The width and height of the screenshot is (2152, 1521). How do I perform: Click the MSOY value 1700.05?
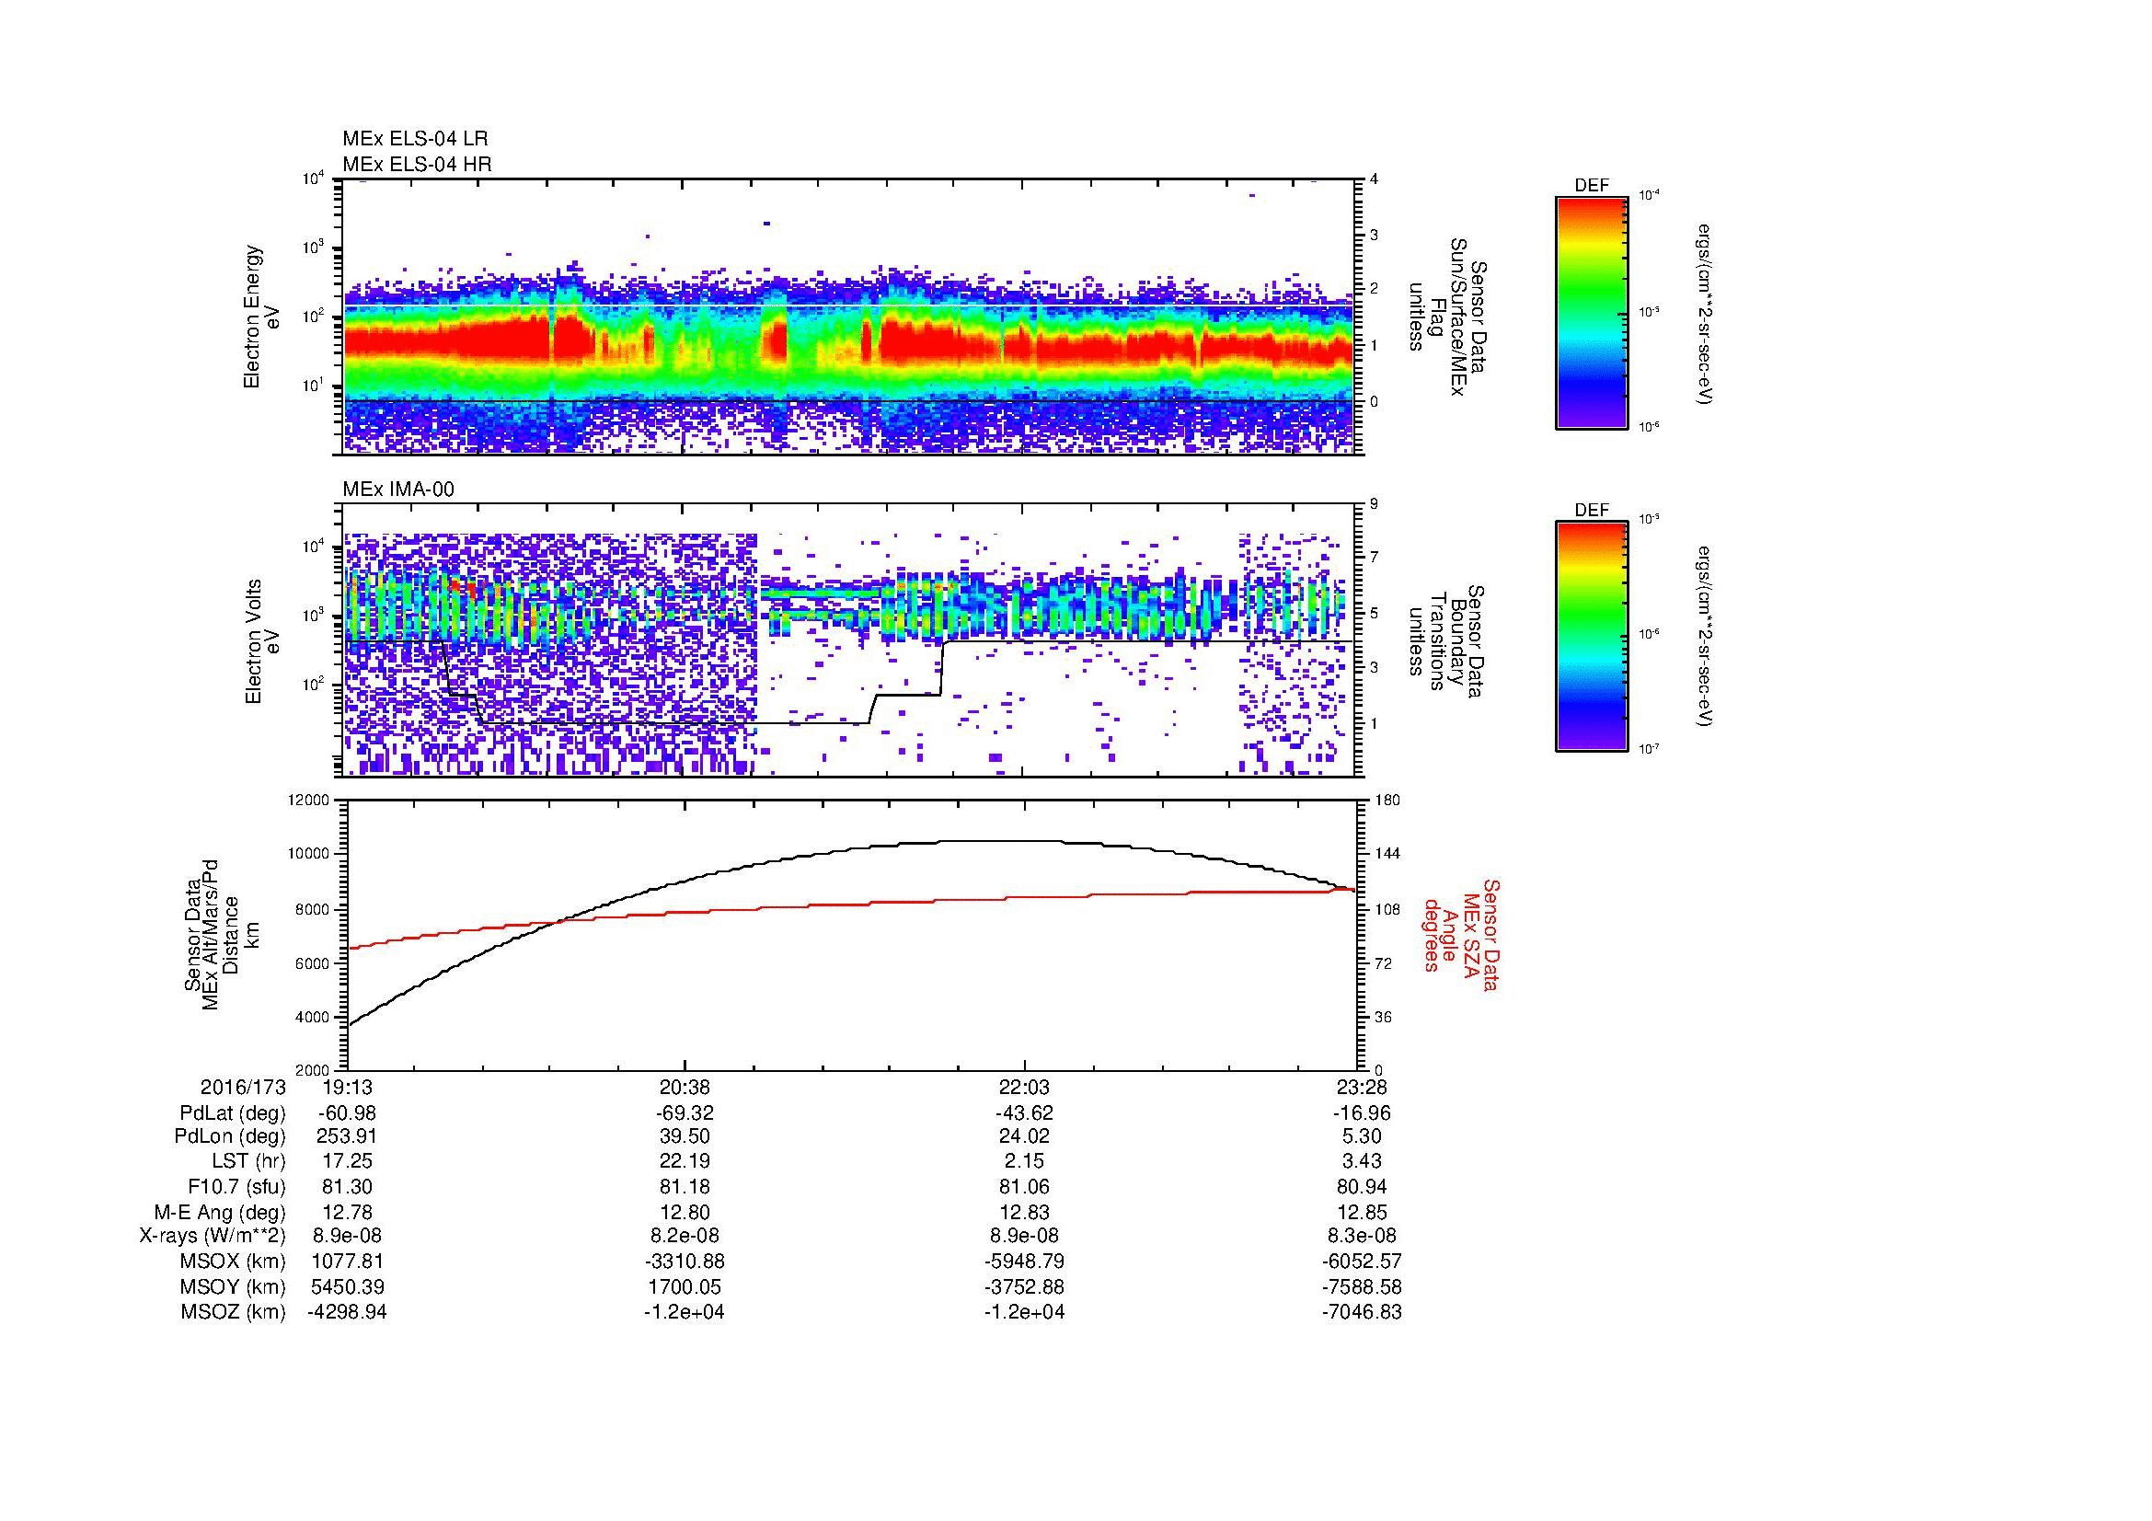[685, 1287]
